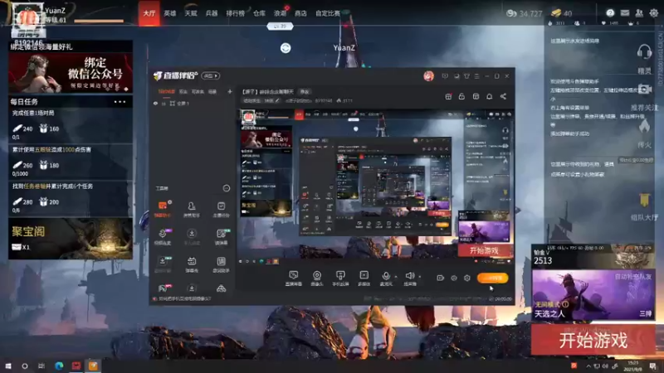664x373 pixels.
Task: Click the 绑定微信公众号 banner
Action: [x=71, y=73]
